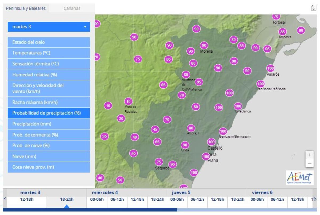Select the 90% marker at Morella
This screenshot has width=320, height=215.
pos(204,45)
